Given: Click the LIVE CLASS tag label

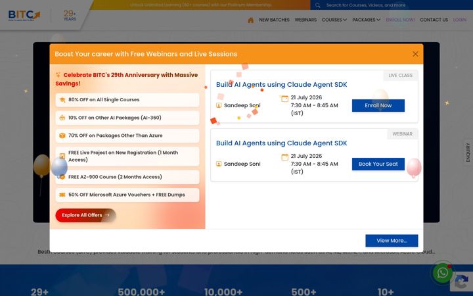Looking at the screenshot, I should pos(400,76).
